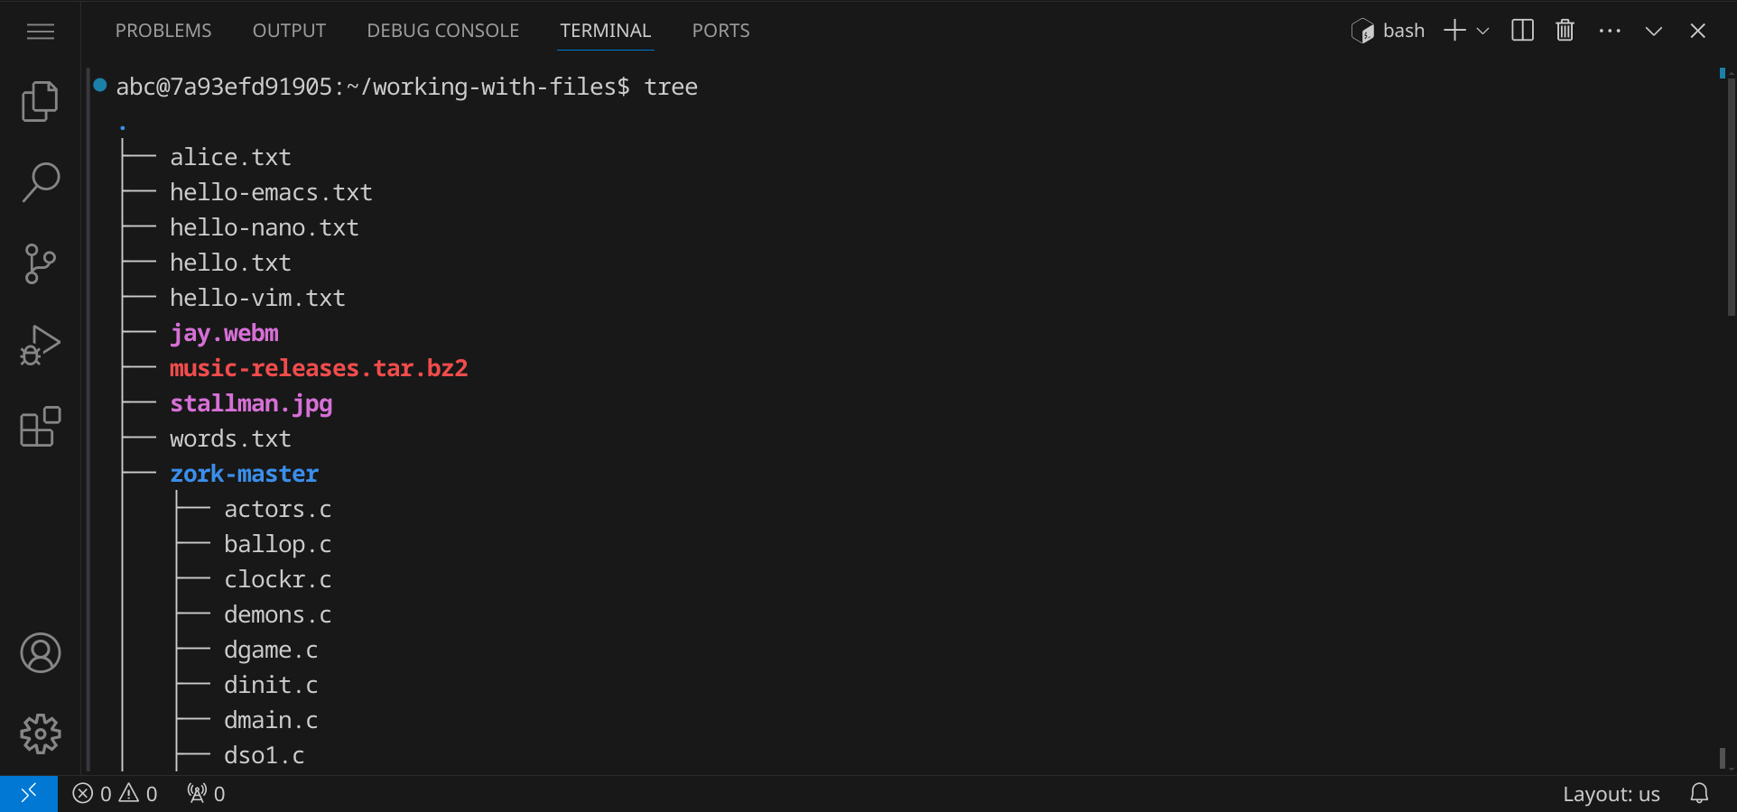Screen dimensions: 1737x812
Task: Open launch profile dropdown next to plus
Action: [1482, 31]
